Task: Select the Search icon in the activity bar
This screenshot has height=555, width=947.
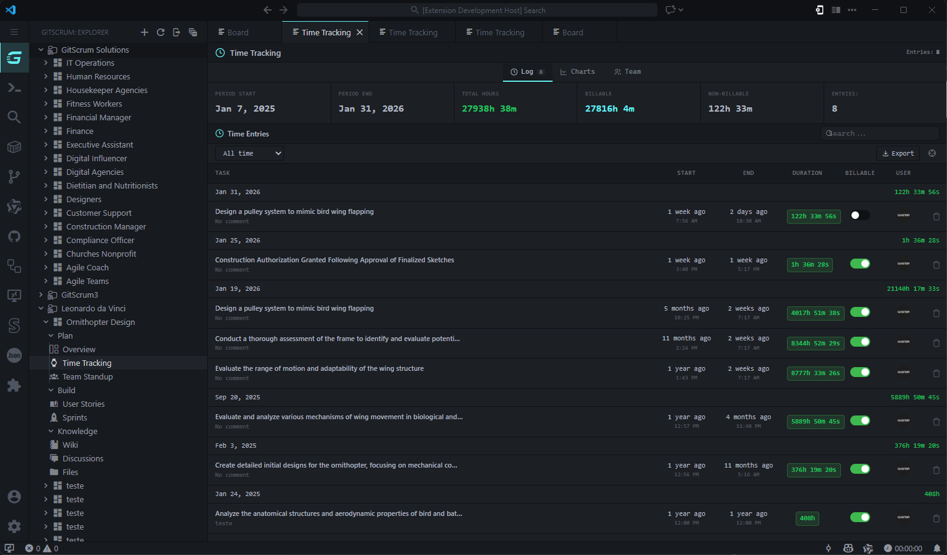Action: pyautogui.click(x=14, y=117)
